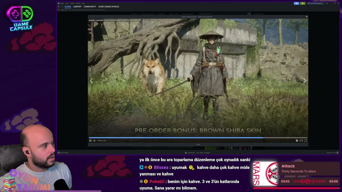Click the Game Capsule logo
Viewport: 342px width, 192px height.
coord(21,18)
